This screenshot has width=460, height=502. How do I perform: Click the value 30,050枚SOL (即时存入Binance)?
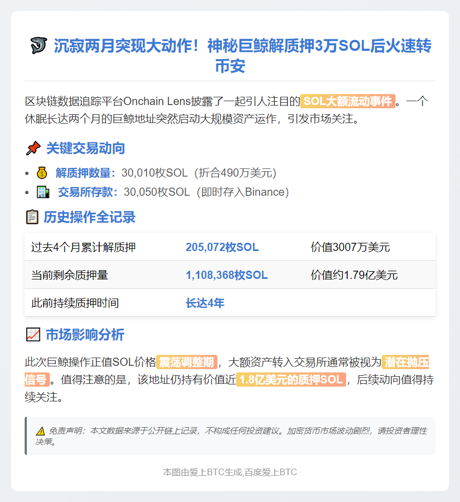[206, 192]
